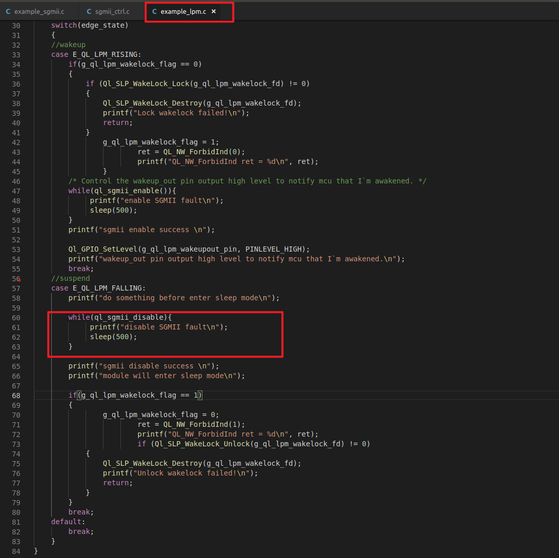Click the //wakeup comment line
This screenshot has height=558, width=559.
point(68,45)
